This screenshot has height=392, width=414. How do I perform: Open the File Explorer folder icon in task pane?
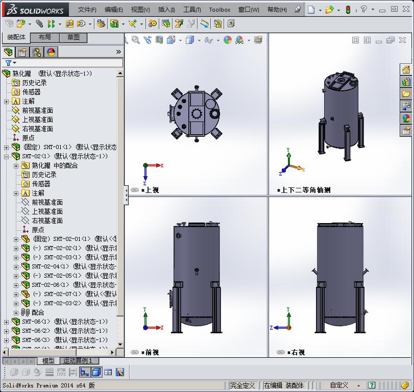pos(406,94)
